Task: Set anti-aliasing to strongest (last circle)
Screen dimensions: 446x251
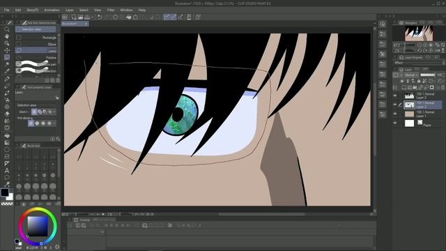Action: click(x=49, y=123)
